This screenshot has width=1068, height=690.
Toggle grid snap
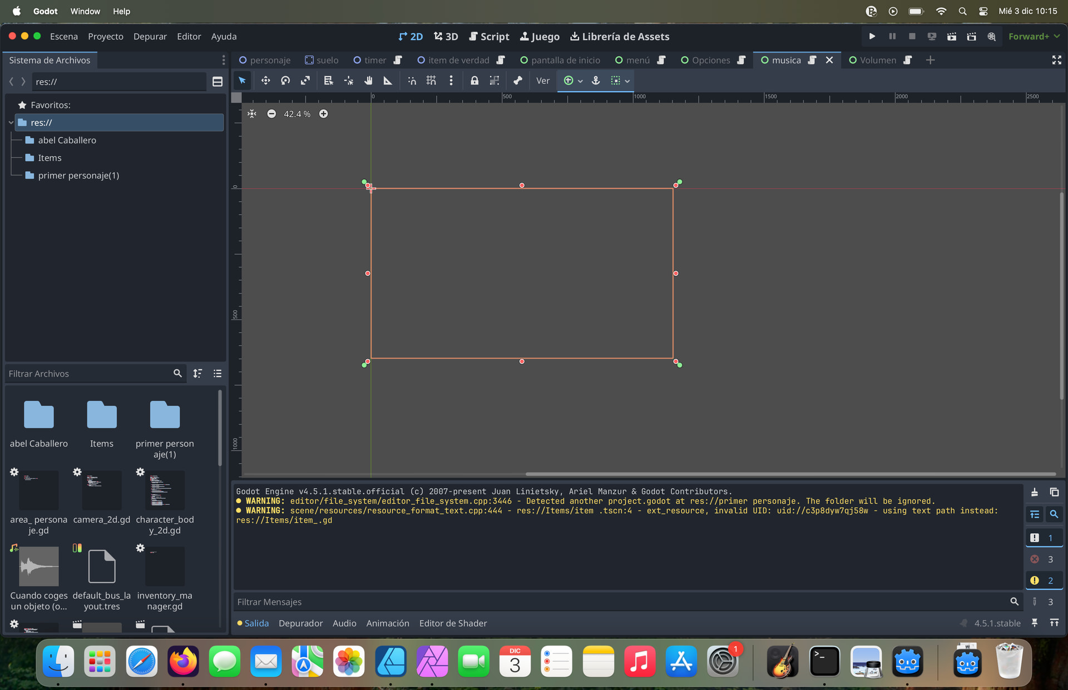tap(431, 81)
